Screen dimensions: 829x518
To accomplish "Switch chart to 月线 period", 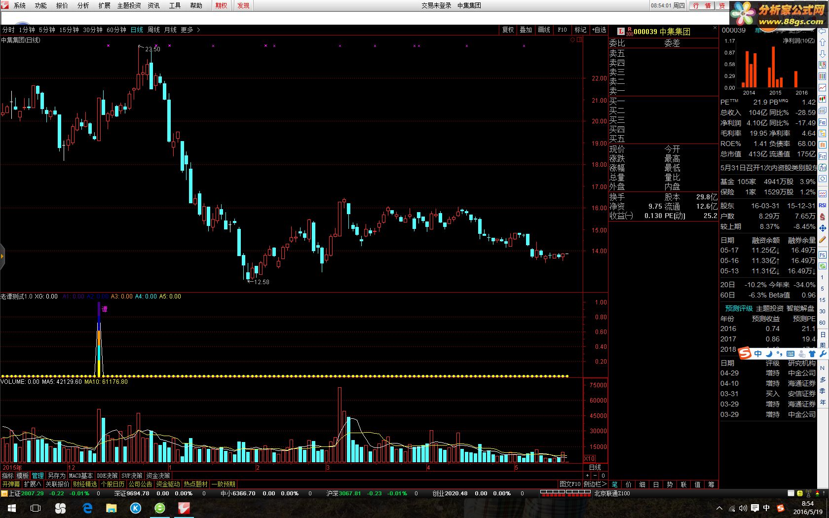I will 170,30.
